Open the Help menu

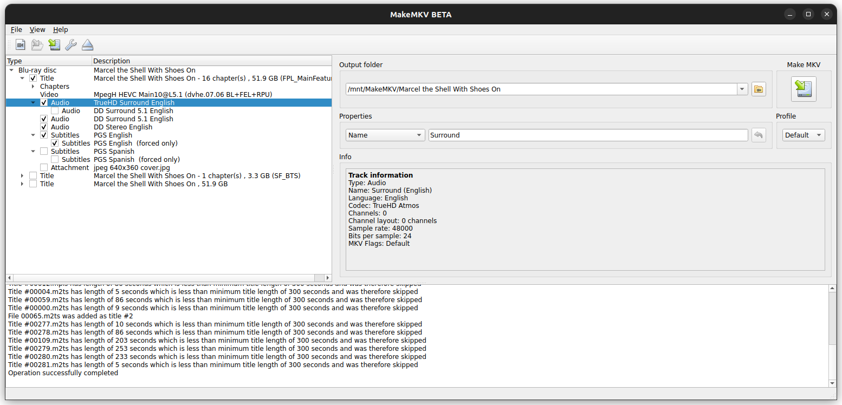pos(61,30)
